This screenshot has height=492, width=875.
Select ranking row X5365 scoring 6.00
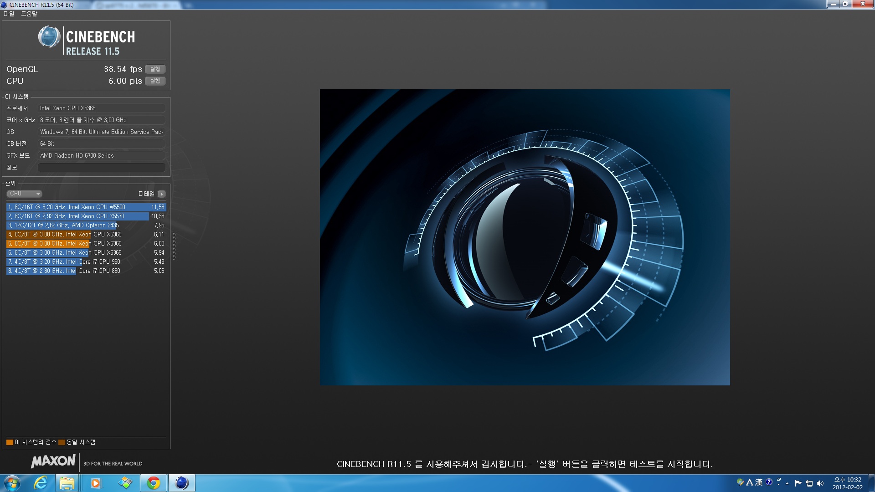(86, 243)
